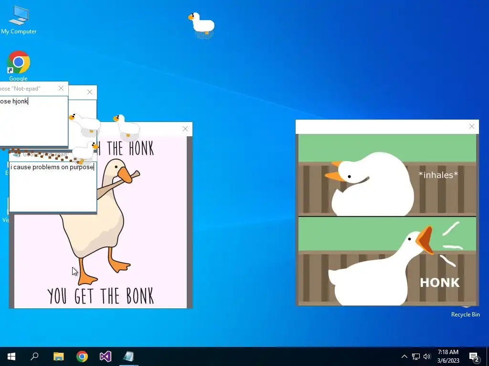489x366 pixels.
Task: Open the Windows Start menu
Action: [11, 356]
